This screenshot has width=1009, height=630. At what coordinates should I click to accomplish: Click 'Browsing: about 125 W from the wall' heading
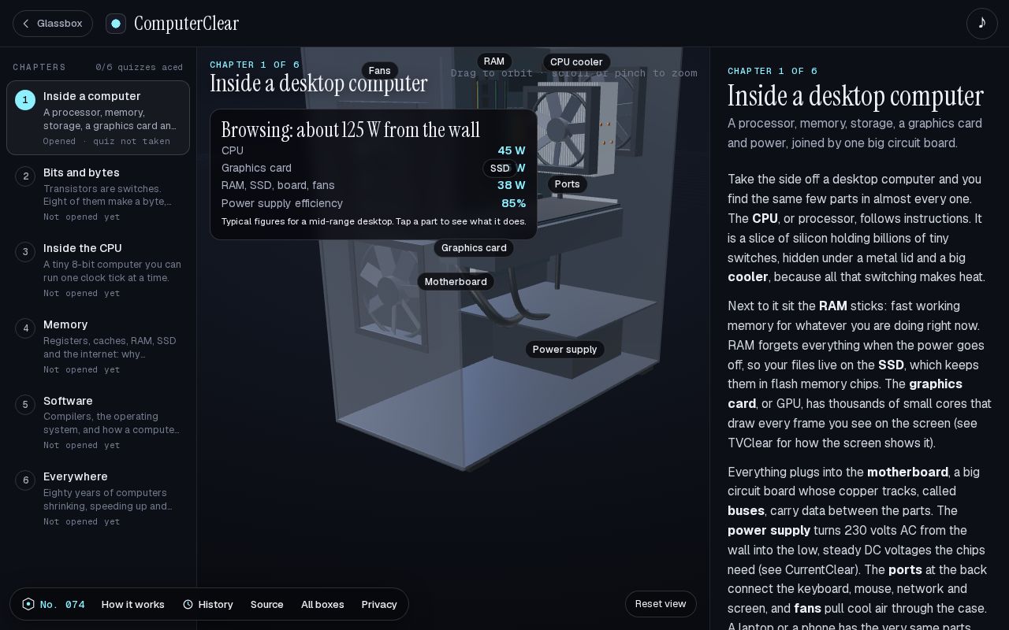coord(351,130)
